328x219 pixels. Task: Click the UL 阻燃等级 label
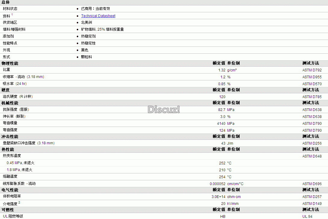13,216
